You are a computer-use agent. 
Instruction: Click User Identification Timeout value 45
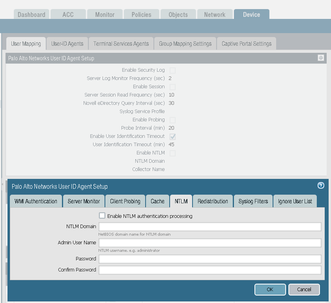[171, 145]
